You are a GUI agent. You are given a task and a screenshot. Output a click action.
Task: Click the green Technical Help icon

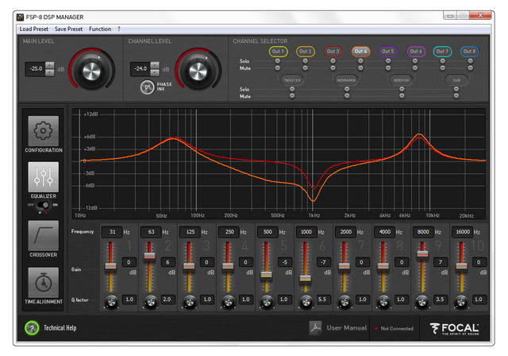(x=32, y=327)
